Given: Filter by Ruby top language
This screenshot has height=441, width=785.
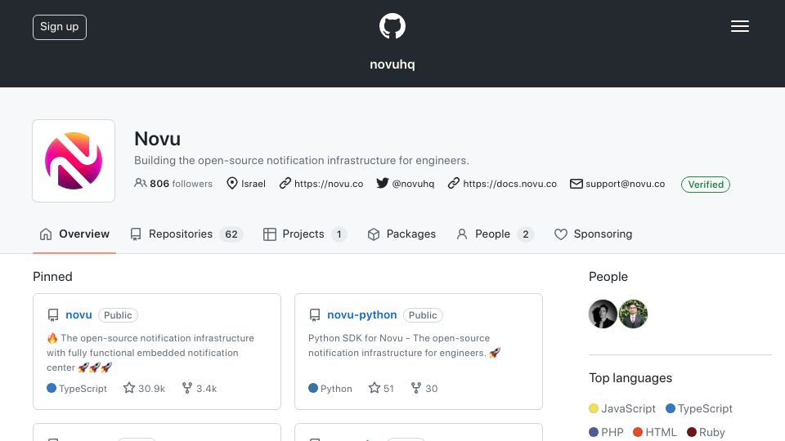Looking at the screenshot, I should click(x=706, y=432).
